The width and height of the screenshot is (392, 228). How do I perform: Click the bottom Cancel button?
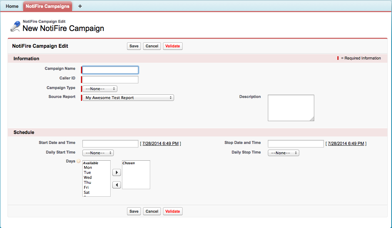[x=152, y=211]
